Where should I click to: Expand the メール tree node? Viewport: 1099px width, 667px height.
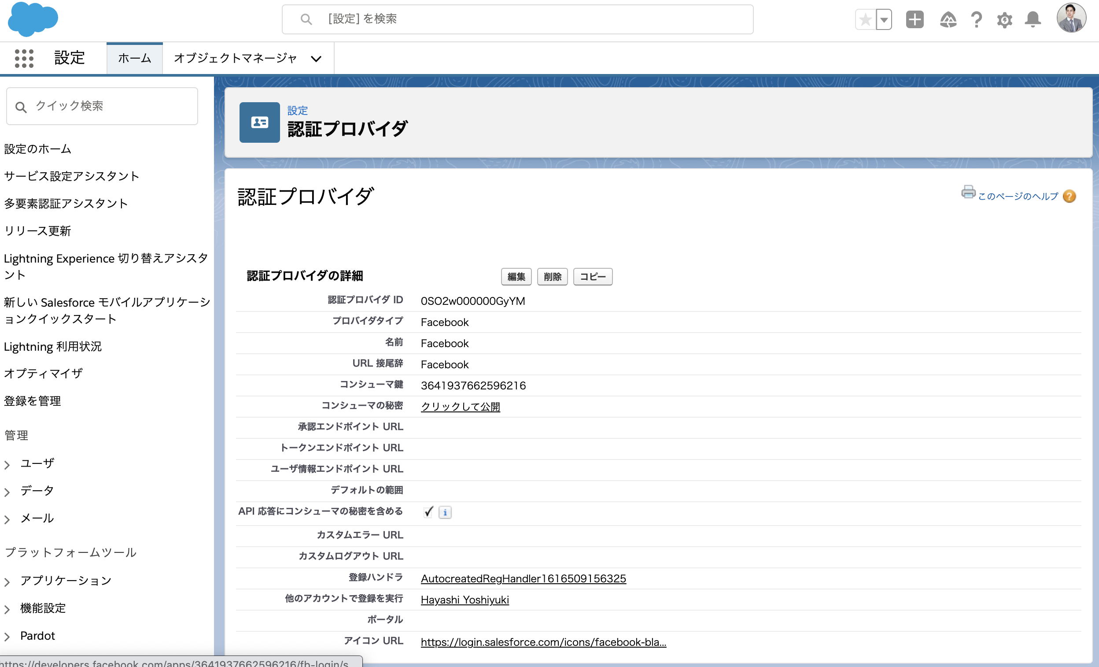[x=7, y=520]
